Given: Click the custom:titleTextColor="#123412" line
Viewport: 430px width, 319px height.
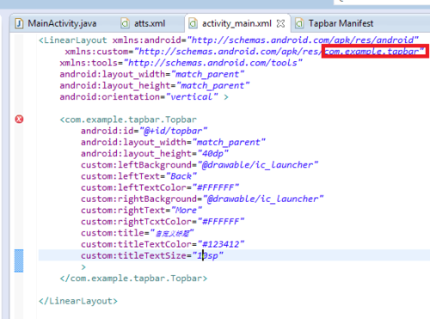Looking at the screenshot, I should pyautogui.click(x=163, y=244).
